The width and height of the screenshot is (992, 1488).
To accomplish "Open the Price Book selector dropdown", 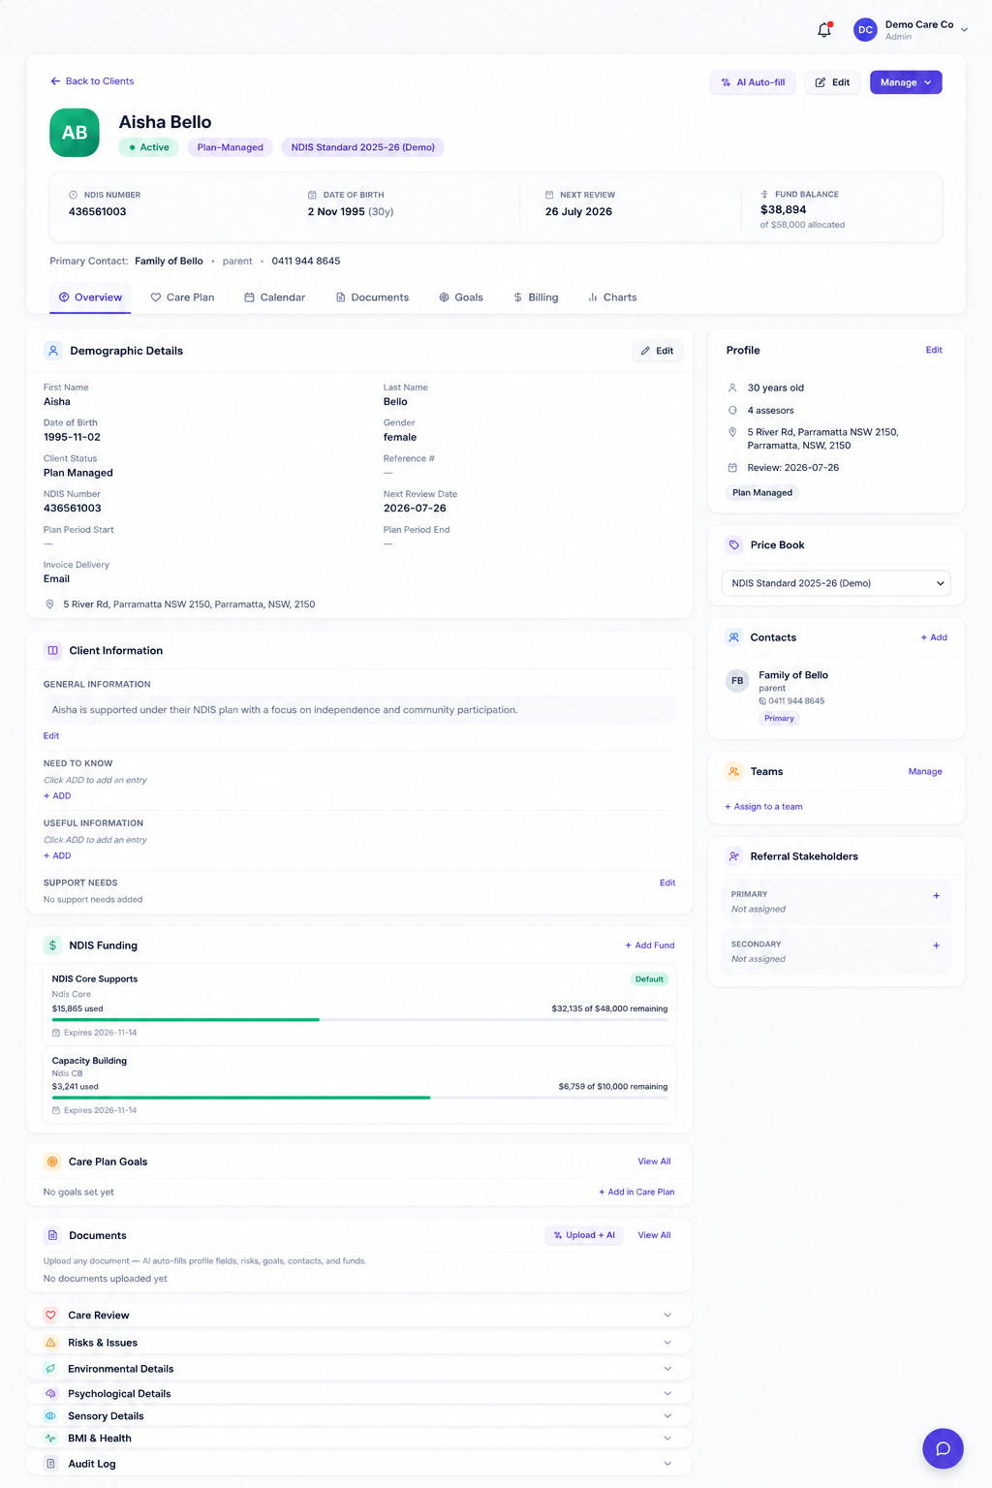I will tap(836, 583).
